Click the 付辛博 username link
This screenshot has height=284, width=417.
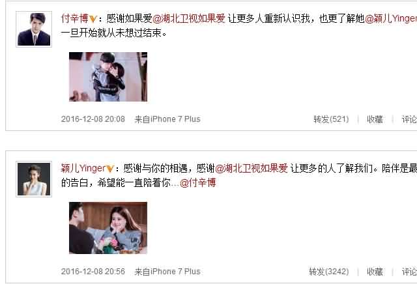74,18
